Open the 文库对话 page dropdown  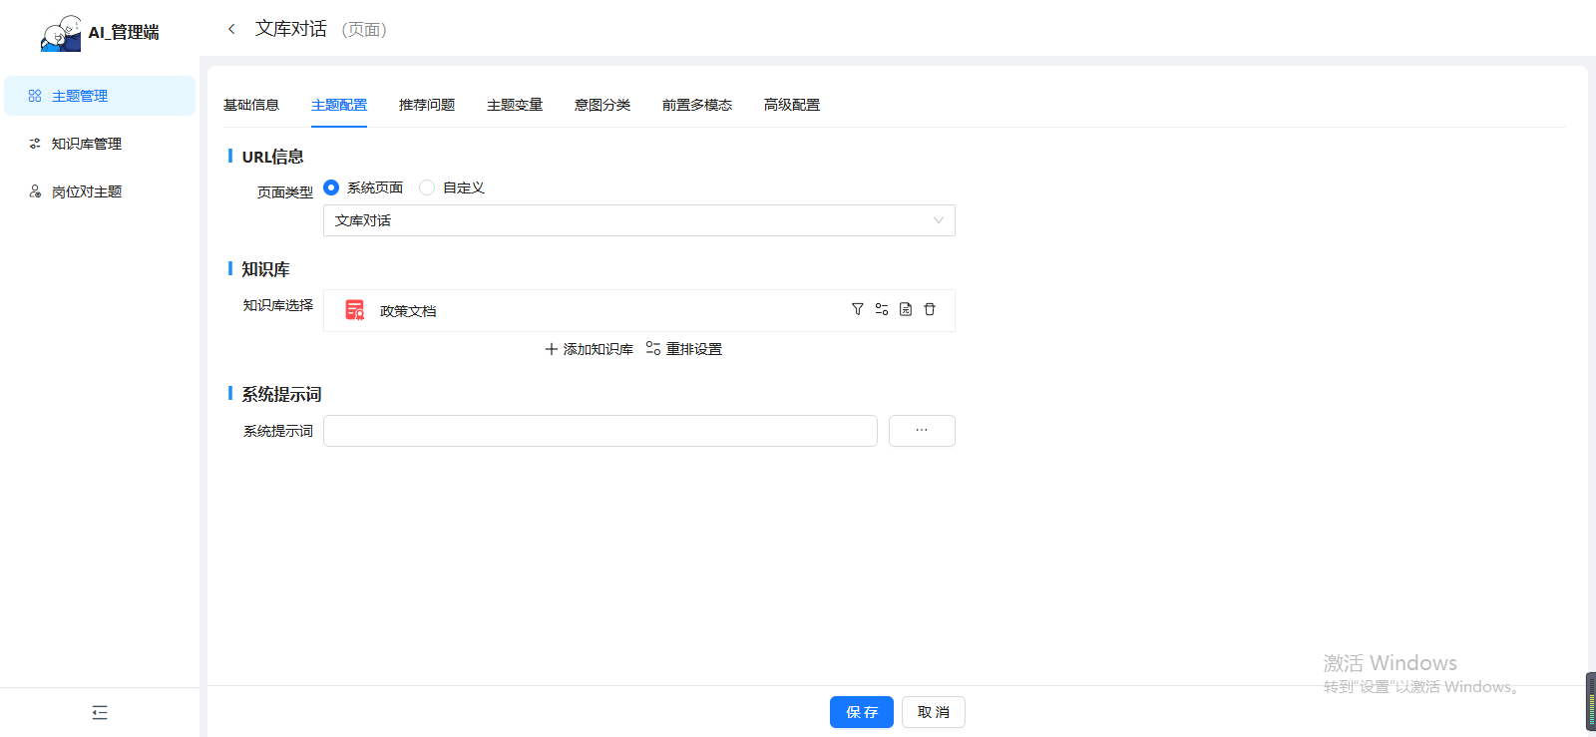638,220
